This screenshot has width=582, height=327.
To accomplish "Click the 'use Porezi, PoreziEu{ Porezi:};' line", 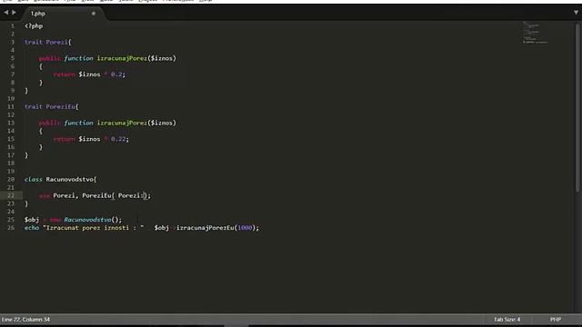I will [x=95, y=195].
